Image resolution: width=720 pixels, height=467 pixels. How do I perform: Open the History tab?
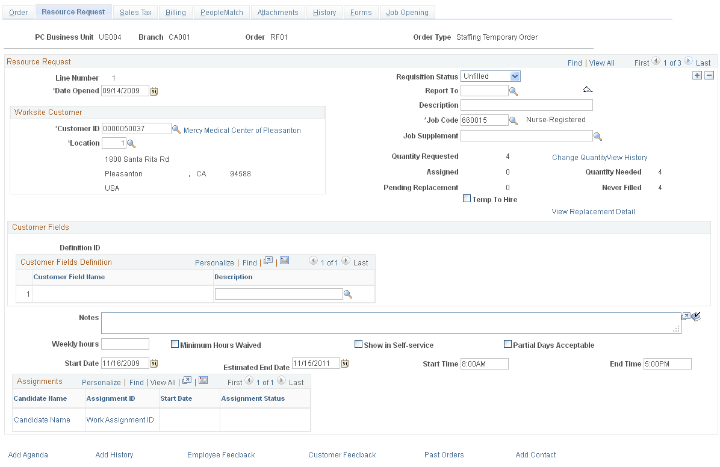click(x=324, y=13)
